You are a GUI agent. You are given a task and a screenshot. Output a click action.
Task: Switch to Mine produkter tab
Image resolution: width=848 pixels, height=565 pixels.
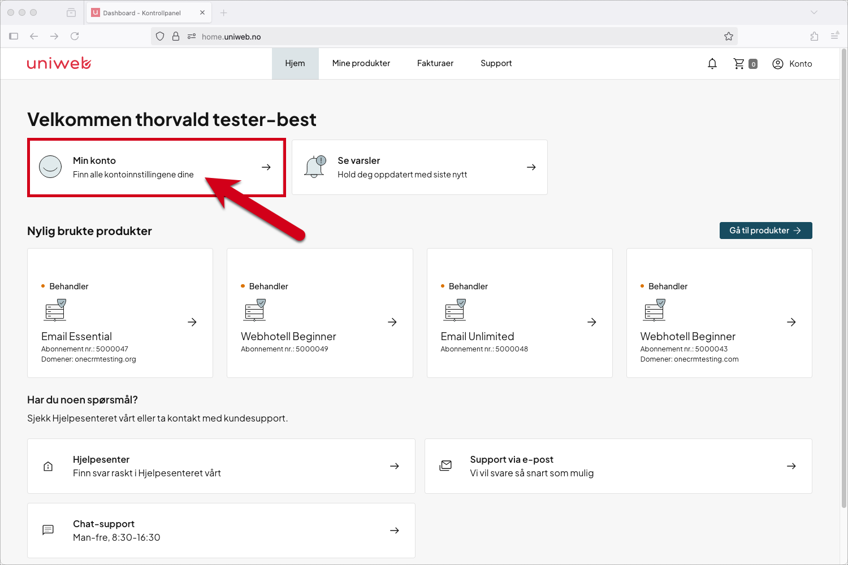361,63
